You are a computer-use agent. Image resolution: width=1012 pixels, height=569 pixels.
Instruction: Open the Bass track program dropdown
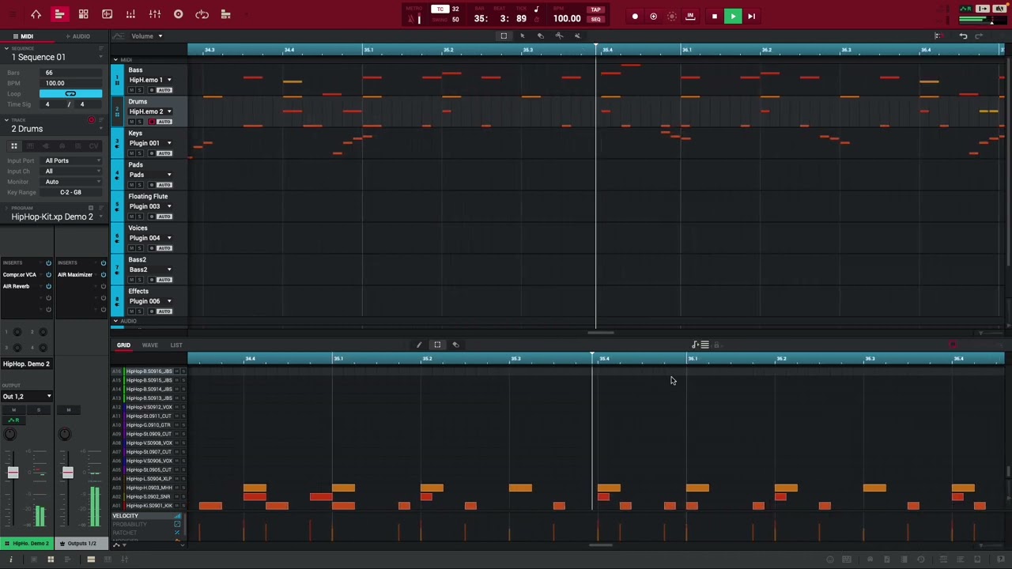[x=149, y=80]
